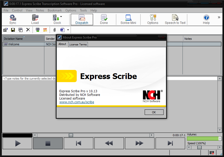Open the Options menu in menu bar
The height and width of the screenshot is (157, 224).
coord(71,10)
